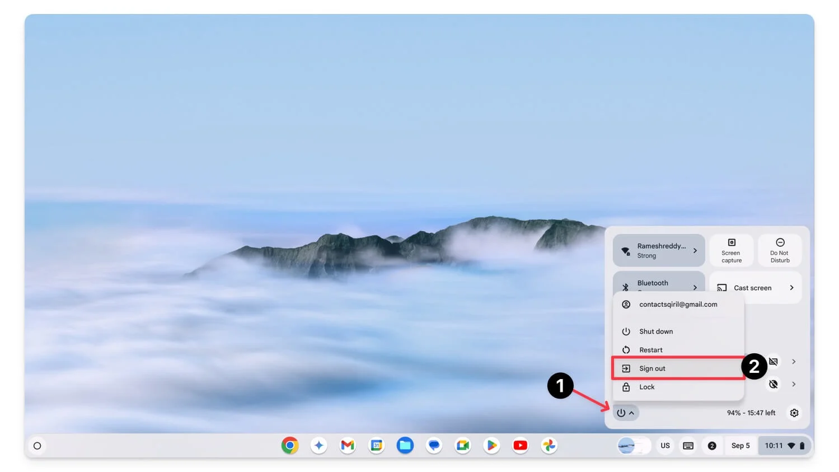The image size is (839, 472).
Task: Click the Screen capture button
Action: [731, 250]
